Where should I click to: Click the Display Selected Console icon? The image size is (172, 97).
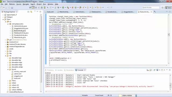(157, 70)
